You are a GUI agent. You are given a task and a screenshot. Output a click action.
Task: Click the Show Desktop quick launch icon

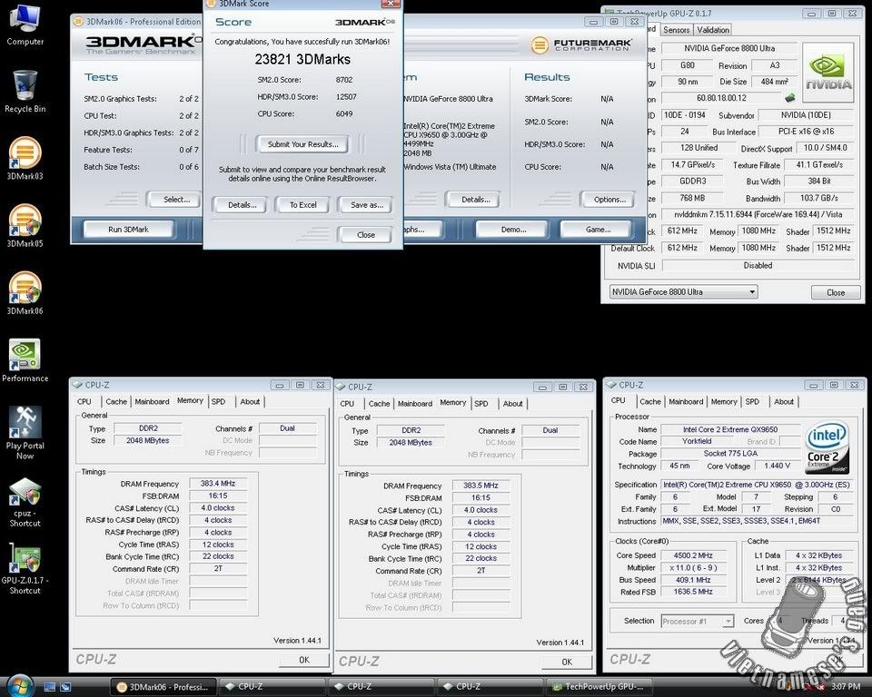pos(49,687)
